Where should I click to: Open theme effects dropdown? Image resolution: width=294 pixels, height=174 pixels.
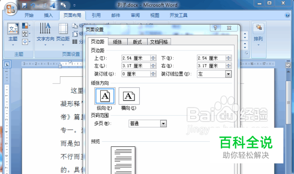26,42
